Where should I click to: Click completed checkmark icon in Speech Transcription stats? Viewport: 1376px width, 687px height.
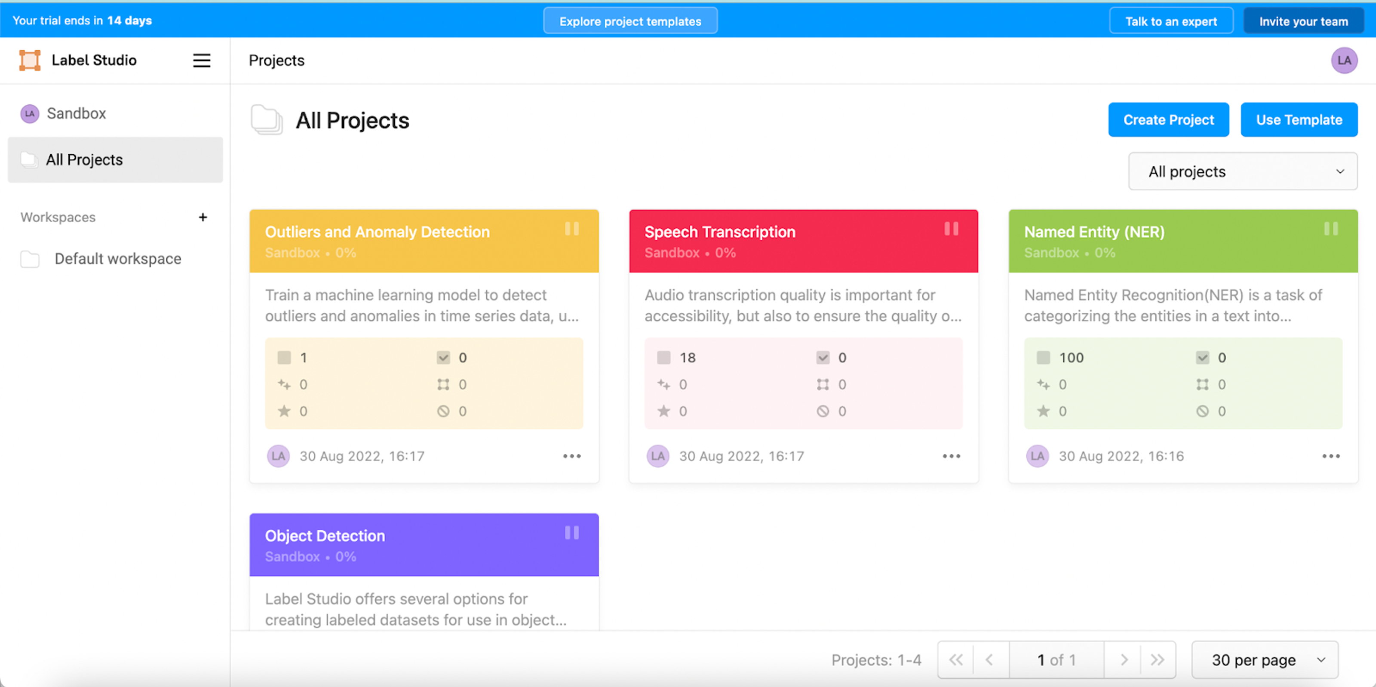[x=823, y=358]
